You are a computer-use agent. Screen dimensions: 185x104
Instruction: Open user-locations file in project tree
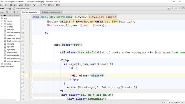pyautogui.click(x=12, y=58)
